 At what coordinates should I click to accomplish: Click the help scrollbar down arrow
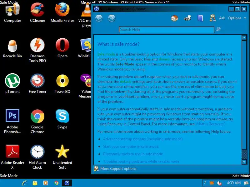coord(244,162)
